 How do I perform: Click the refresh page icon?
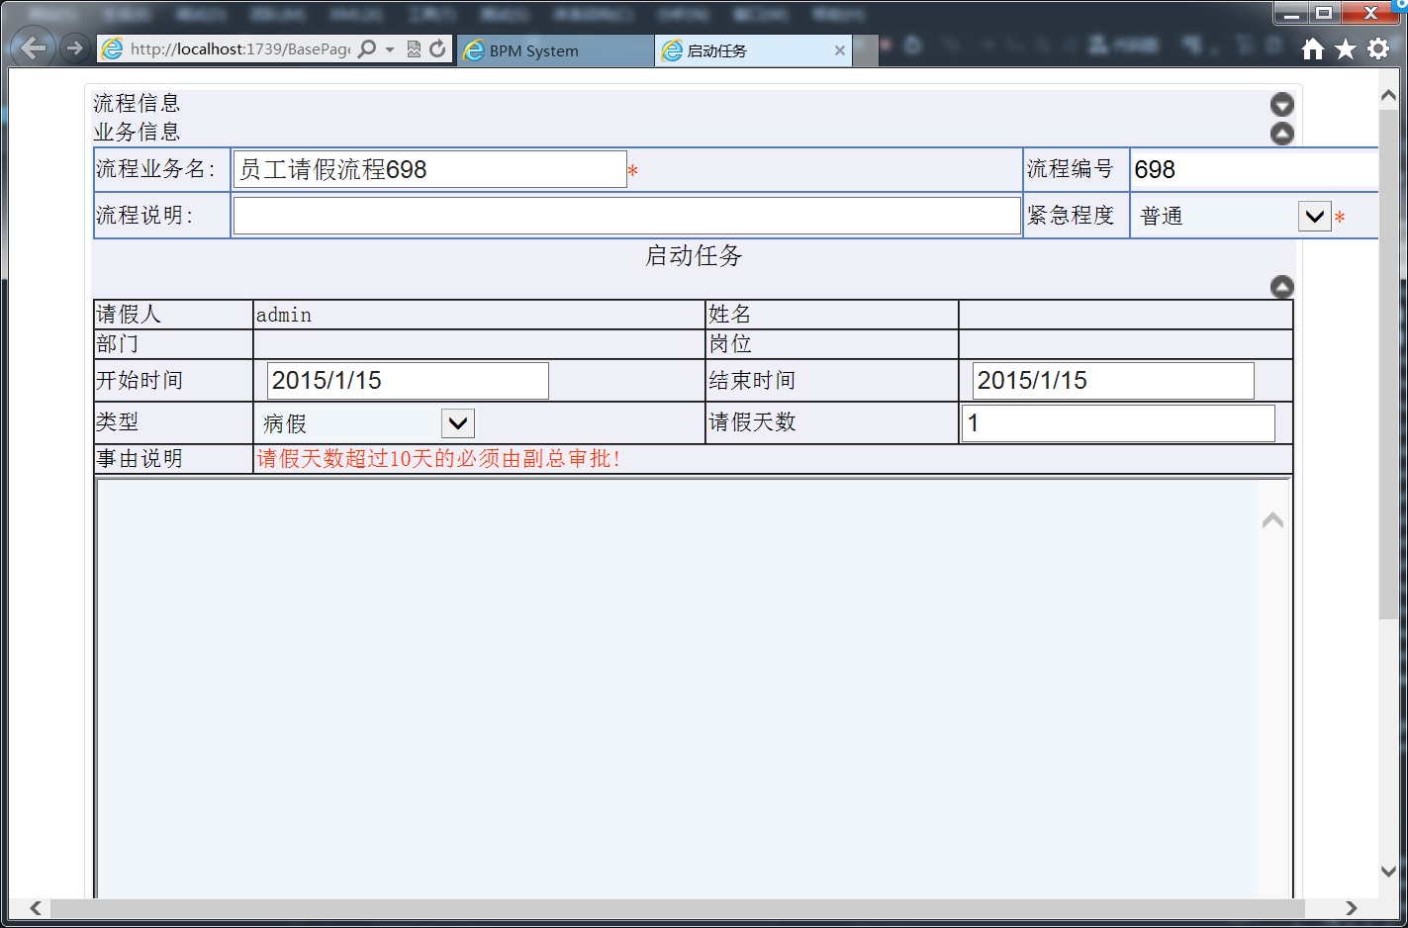[x=437, y=48]
